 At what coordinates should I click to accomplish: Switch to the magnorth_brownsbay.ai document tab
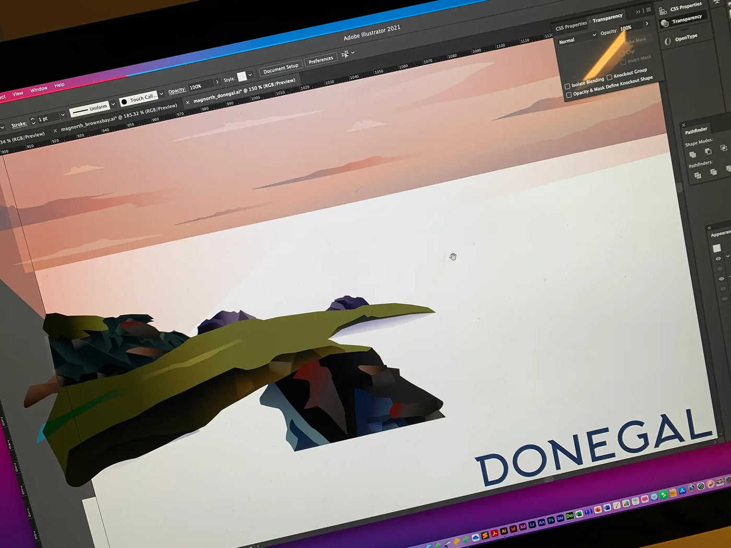point(119,117)
